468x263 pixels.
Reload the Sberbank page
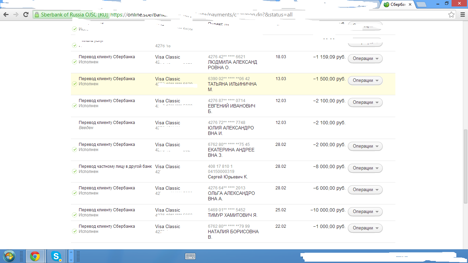click(x=26, y=14)
